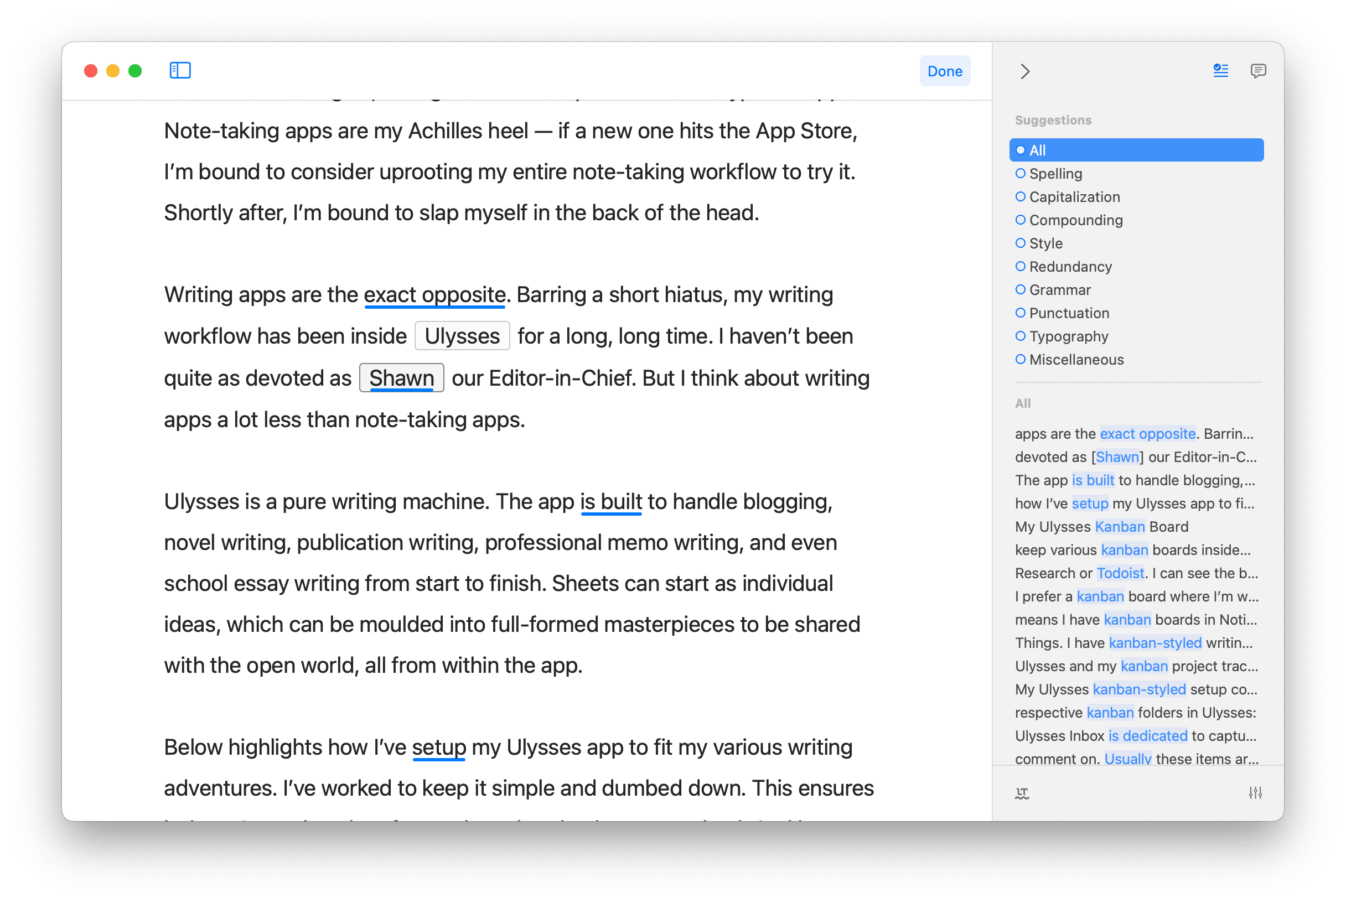Open suggestion 'devoted as [Shawn] our Editor'
Image resolution: width=1346 pixels, height=903 pixels.
tap(1137, 457)
